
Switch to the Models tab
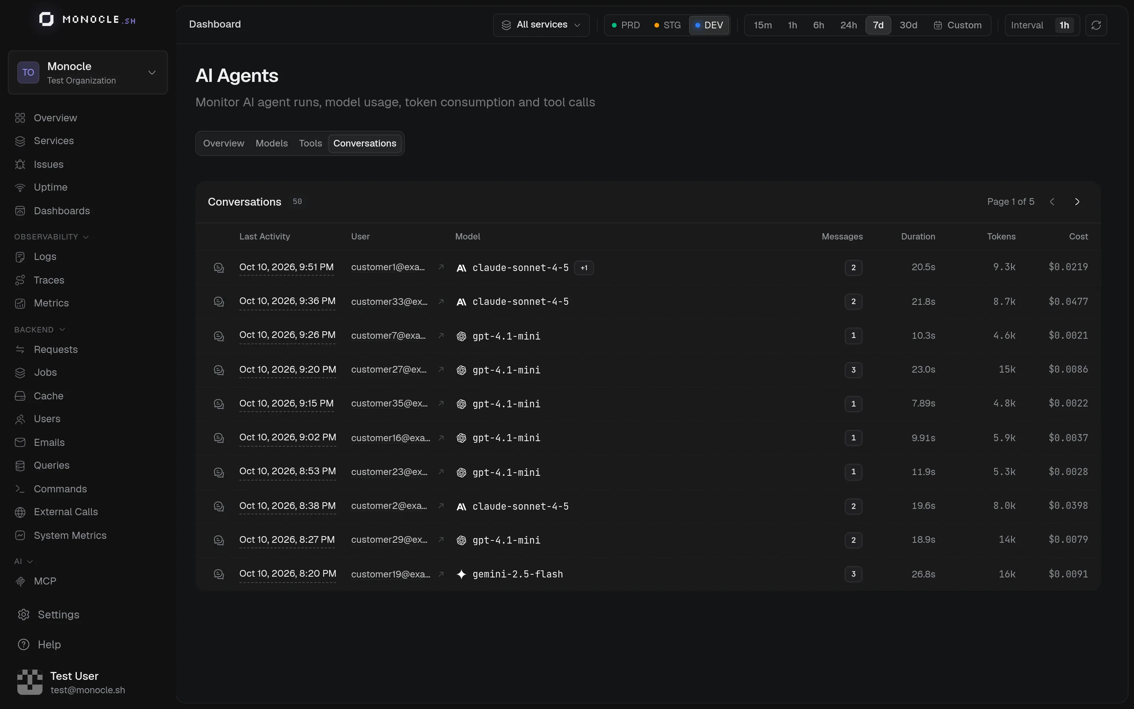point(271,143)
